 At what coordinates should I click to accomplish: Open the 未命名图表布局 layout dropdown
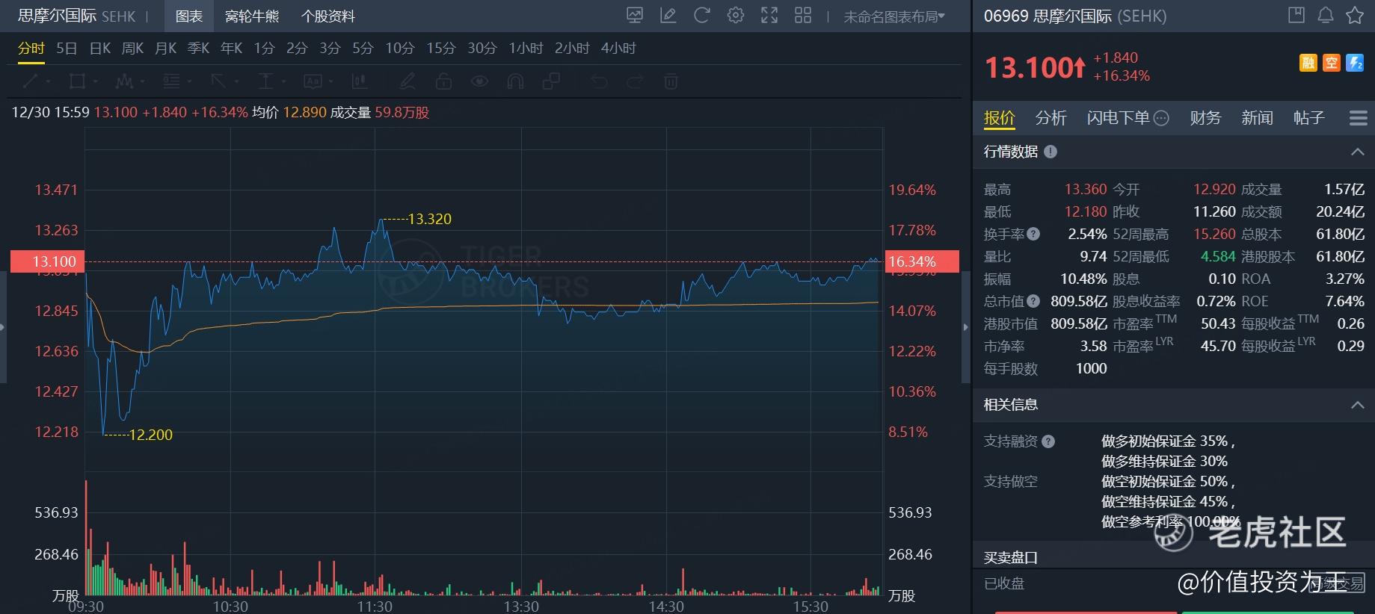click(x=894, y=16)
